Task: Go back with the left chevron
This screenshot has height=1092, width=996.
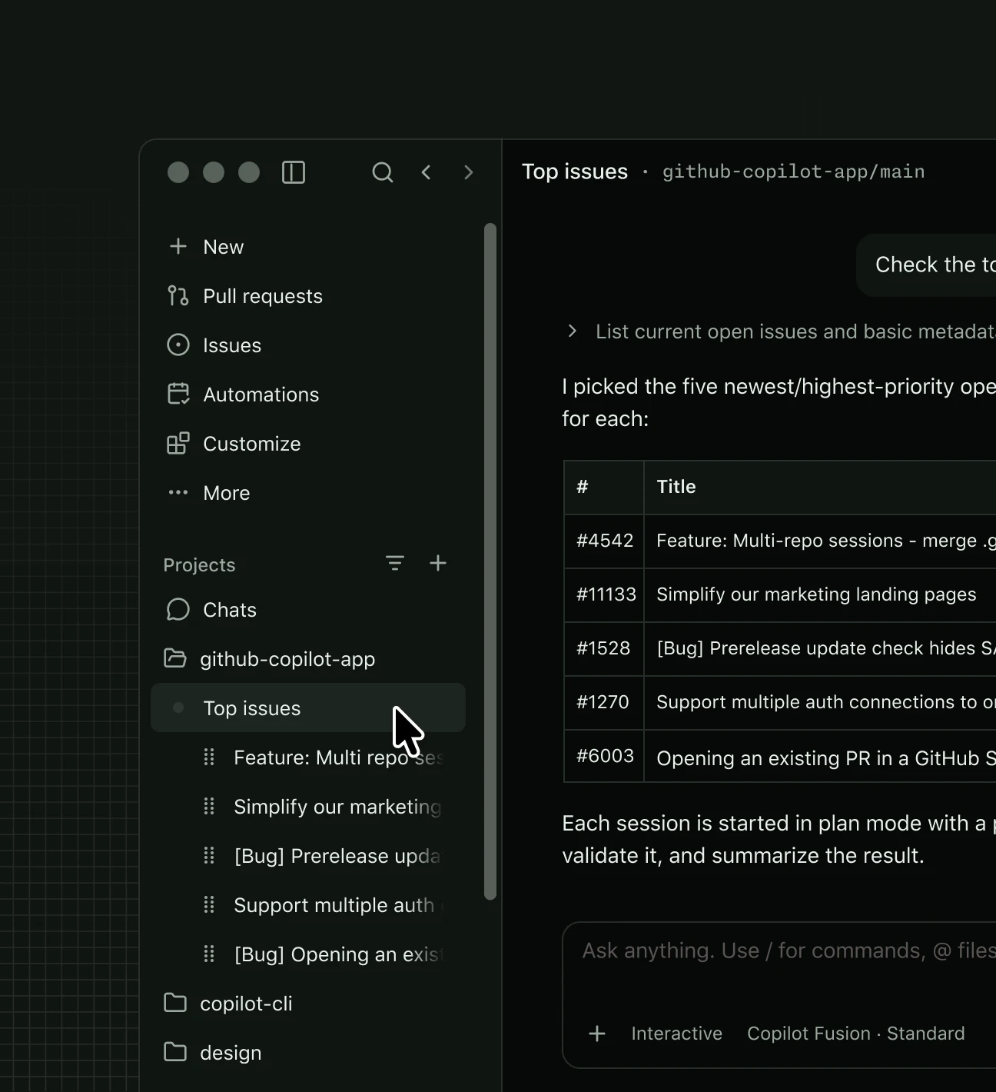Action: tap(427, 172)
